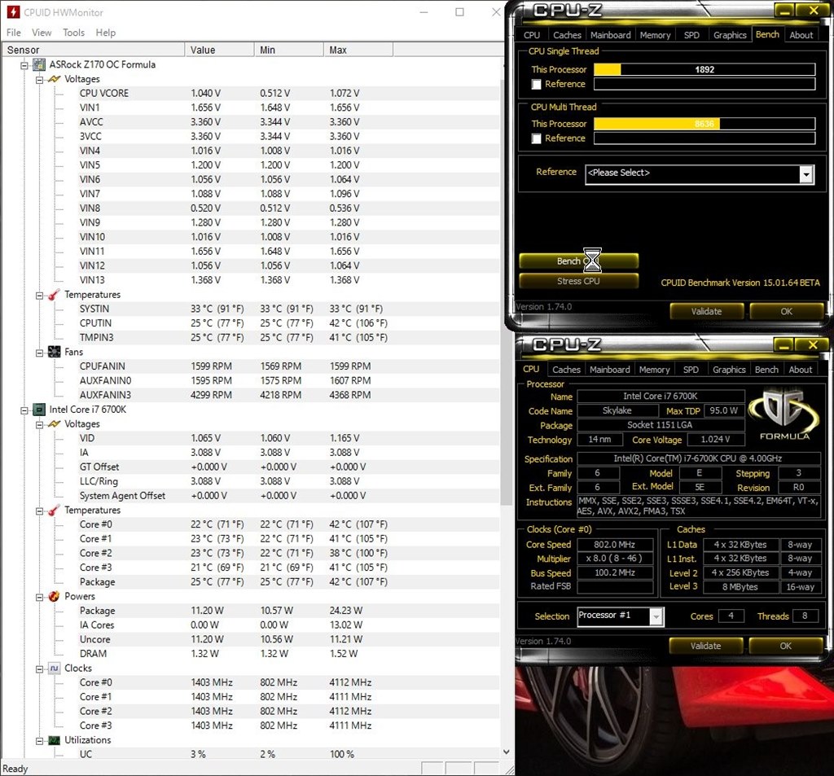Minimize the lower CPU-Z CPU window
The height and width of the screenshot is (776, 834).
point(784,344)
